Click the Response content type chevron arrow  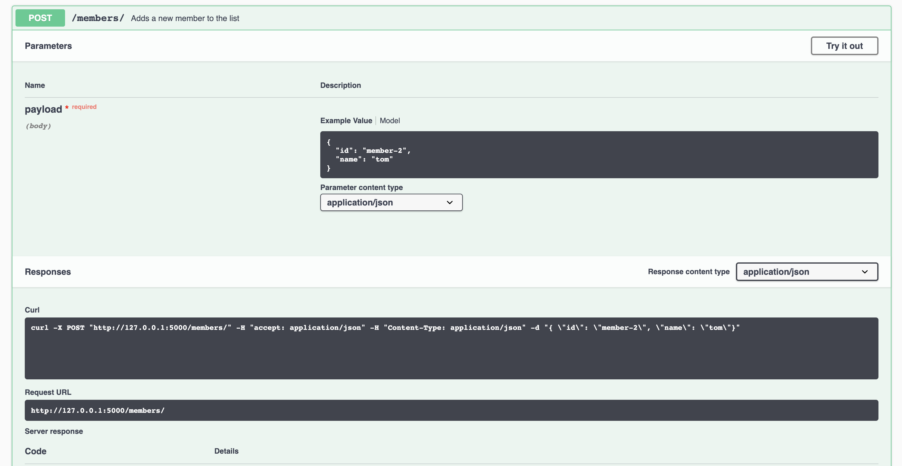coord(864,272)
